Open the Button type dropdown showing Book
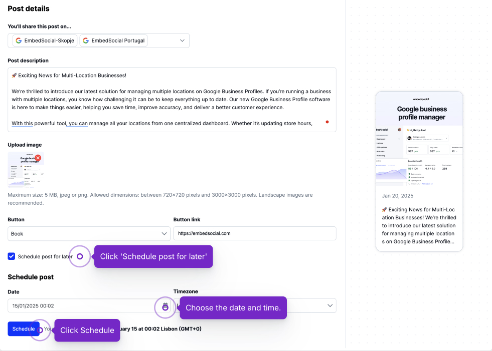Image resolution: width=492 pixels, height=351 pixels. click(x=89, y=234)
